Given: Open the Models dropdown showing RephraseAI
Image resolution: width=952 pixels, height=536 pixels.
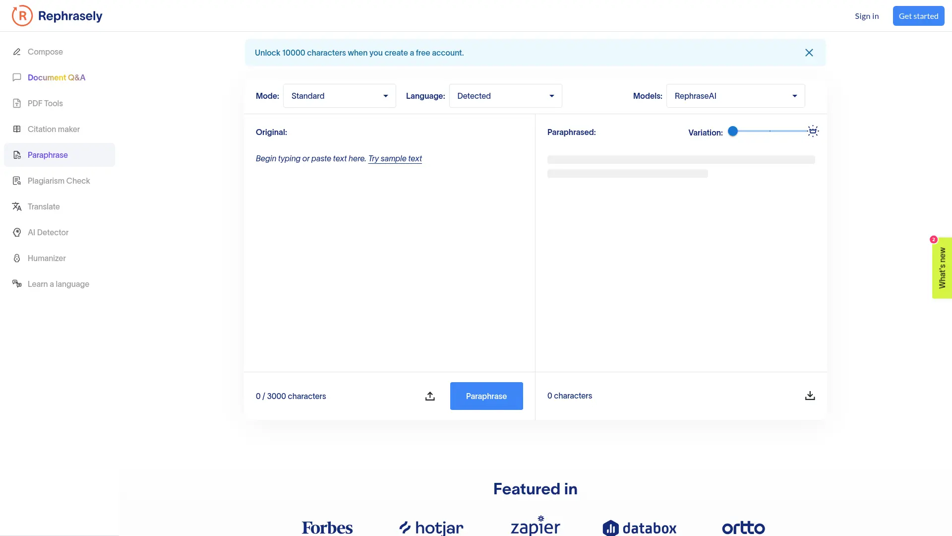Looking at the screenshot, I should pyautogui.click(x=735, y=96).
